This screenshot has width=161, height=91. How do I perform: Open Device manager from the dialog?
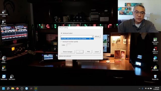coord(68,52)
